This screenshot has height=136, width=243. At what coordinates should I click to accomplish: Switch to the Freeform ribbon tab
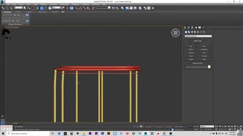(x=18, y=12)
